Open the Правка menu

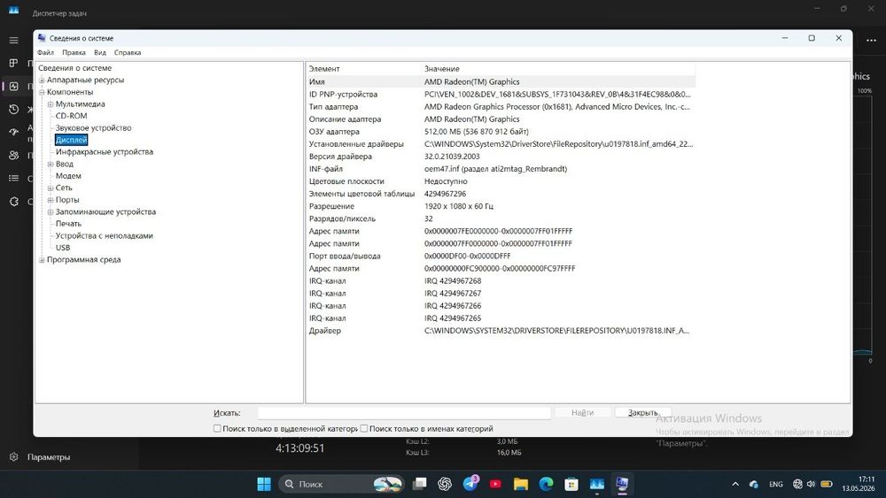[x=74, y=52]
